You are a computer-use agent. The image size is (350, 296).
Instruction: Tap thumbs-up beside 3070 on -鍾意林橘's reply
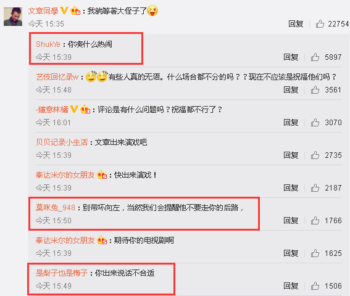(x=315, y=123)
